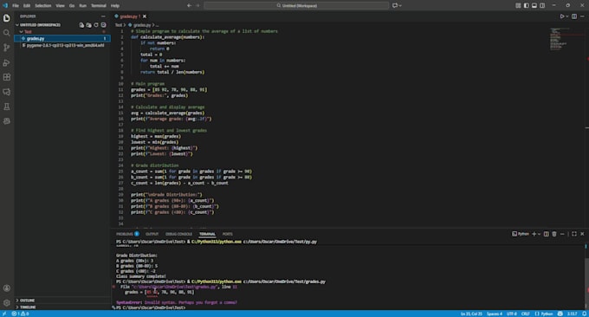Go back using the navigation arrow

tap(189, 6)
